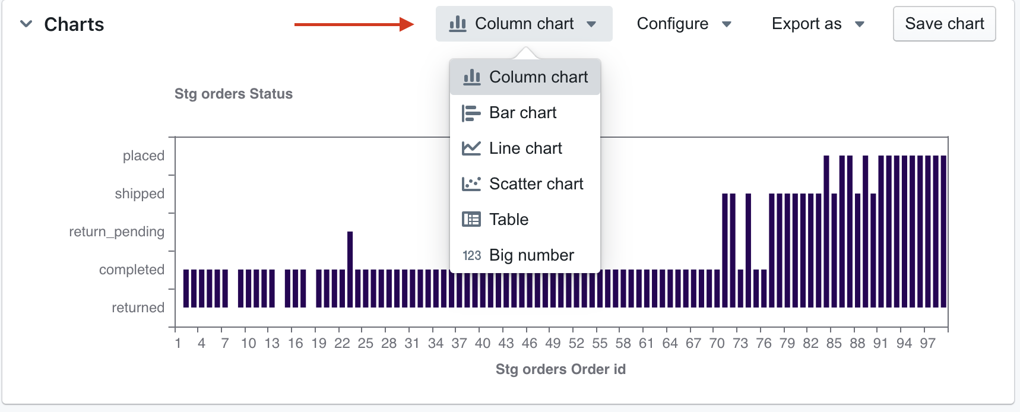The width and height of the screenshot is (1020, 412).
Task: Click the column chart icon in the toolbar button
Action: coord(457,24)
